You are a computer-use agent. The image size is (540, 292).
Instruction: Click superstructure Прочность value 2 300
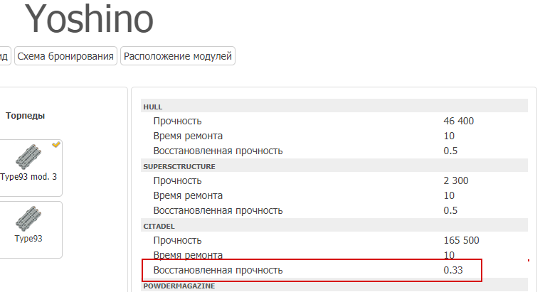click(x=455, y=180)
